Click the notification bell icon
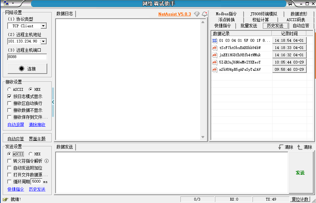 point(204,14)
